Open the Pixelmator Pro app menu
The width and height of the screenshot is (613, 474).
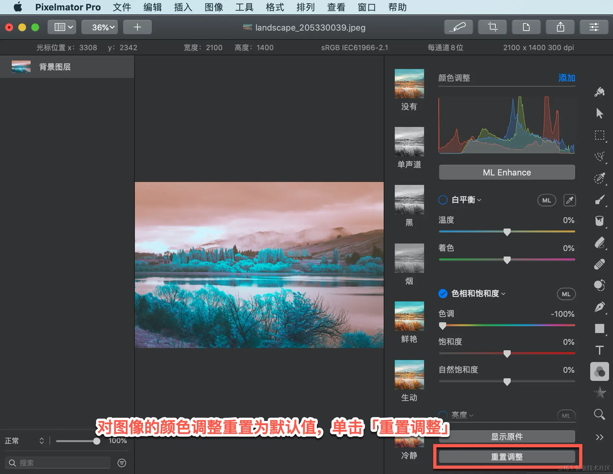[x=68, y=7]
